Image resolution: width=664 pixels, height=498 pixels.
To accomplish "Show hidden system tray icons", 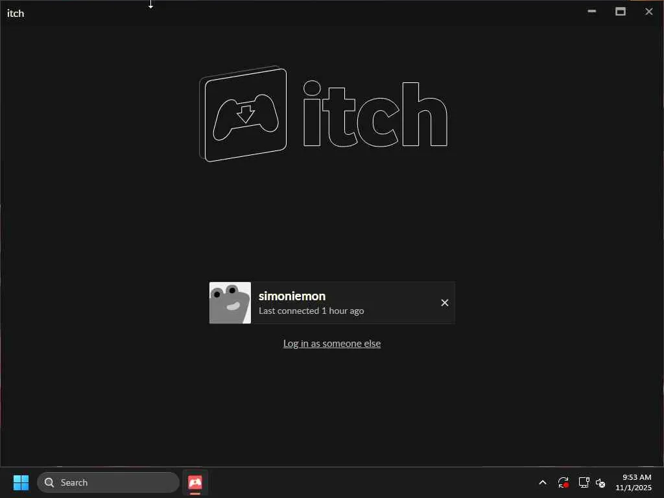I will [543, 482].
